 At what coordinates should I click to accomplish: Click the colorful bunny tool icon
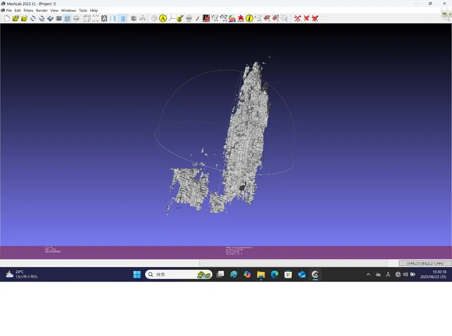click(x=232, y=18)
